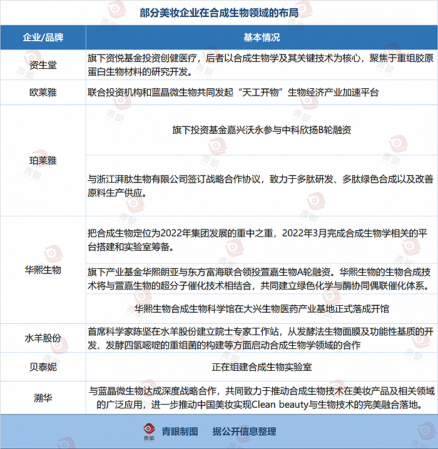This screenshot has height=449, width=438.
Task: Select the 嘉兴沃永参与中科欣扬B轮融资 cell
Action: click(262, 130)
